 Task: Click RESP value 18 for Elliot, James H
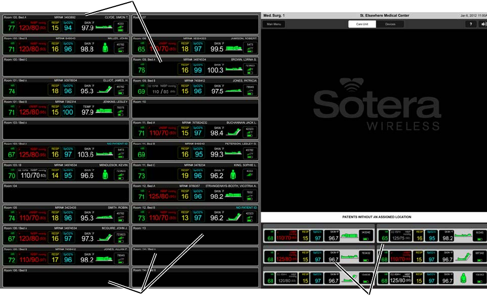coord(55,91)
